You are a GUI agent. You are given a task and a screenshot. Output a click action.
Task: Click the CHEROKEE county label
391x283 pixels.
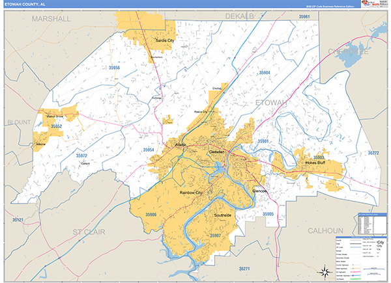coord(348,51)
